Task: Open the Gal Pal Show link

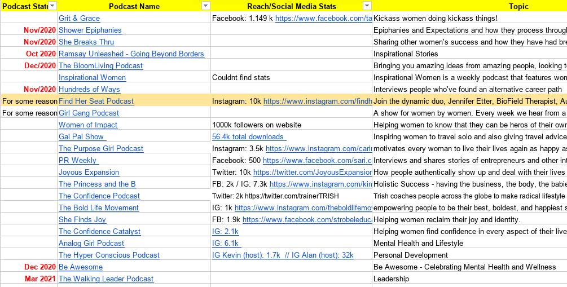Action: pos(82,136)
